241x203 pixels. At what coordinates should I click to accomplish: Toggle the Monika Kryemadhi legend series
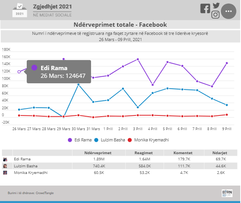[148, 140]
